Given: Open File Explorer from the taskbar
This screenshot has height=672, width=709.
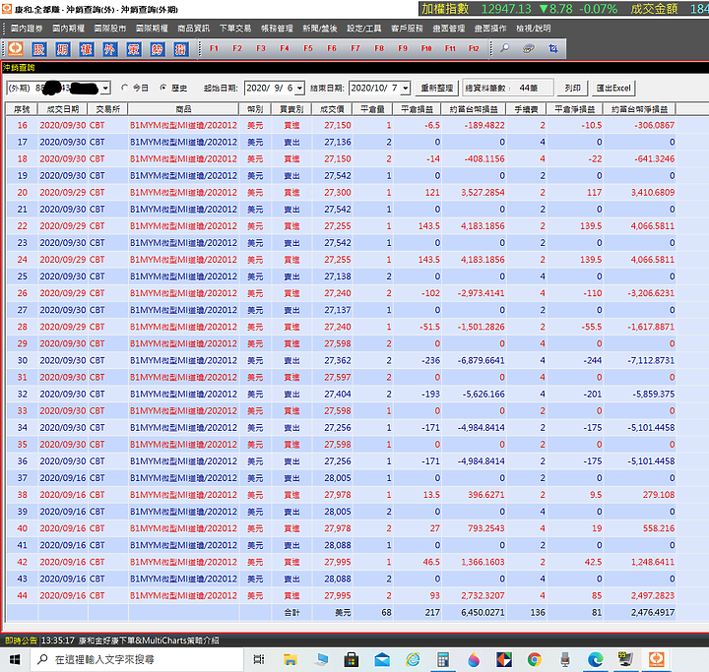Looking at the screenshot, I should (290, 660).
